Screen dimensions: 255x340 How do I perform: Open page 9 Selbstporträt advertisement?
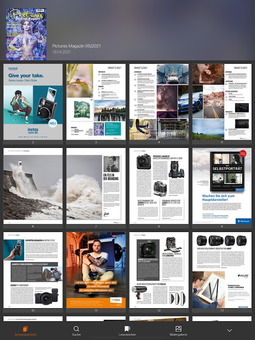click(222, 186)
